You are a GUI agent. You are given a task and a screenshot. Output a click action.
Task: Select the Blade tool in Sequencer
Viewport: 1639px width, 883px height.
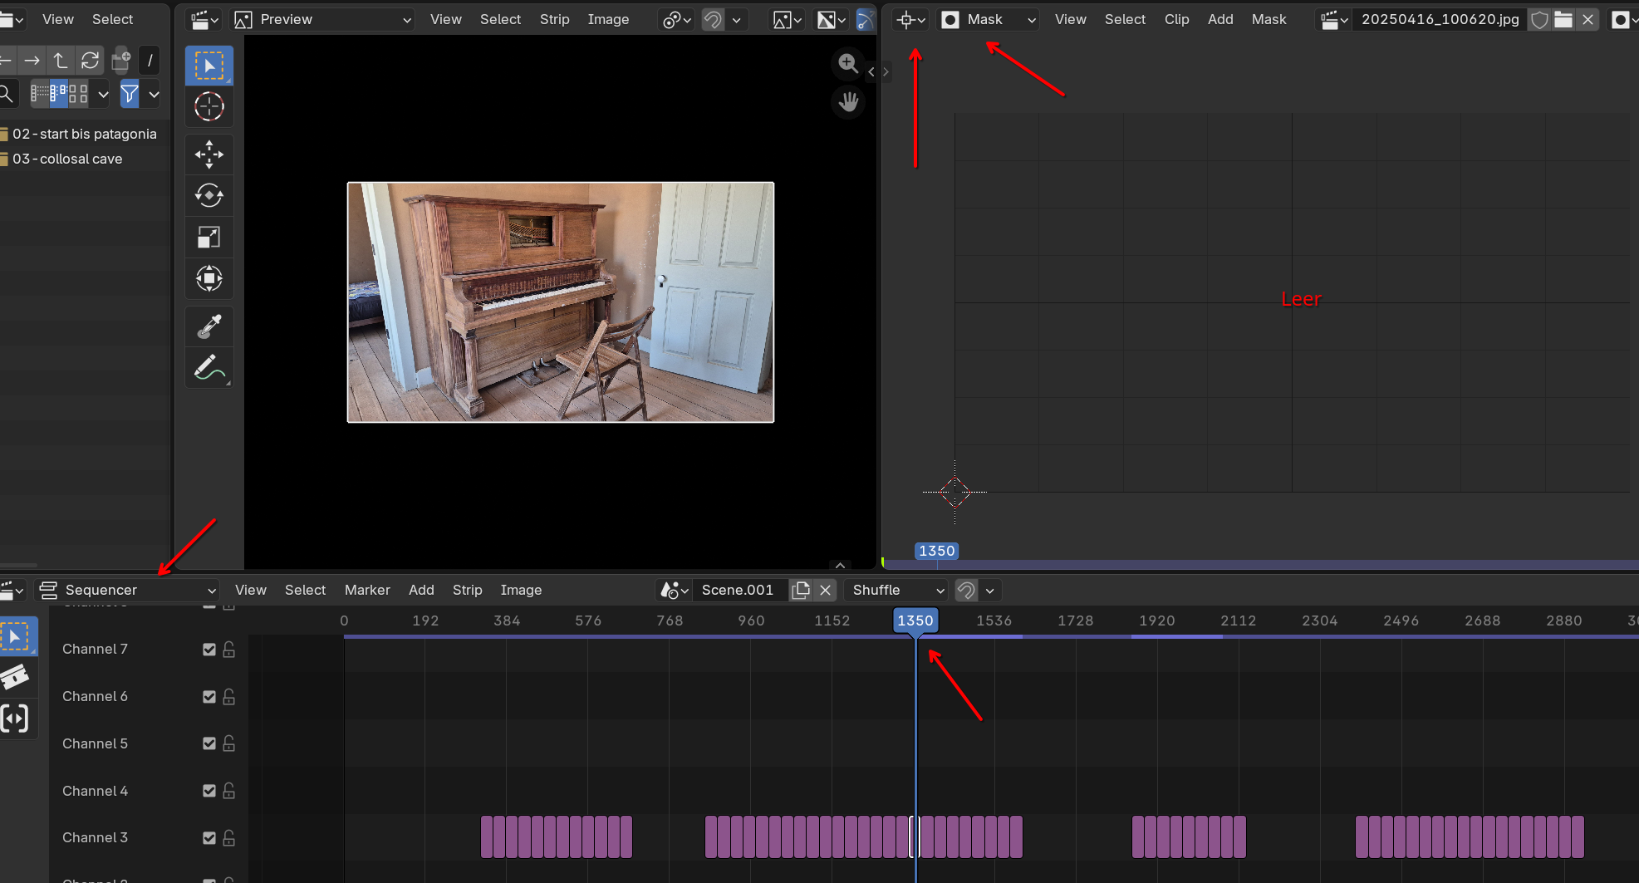pyautogui.click(x=15, y=678)
